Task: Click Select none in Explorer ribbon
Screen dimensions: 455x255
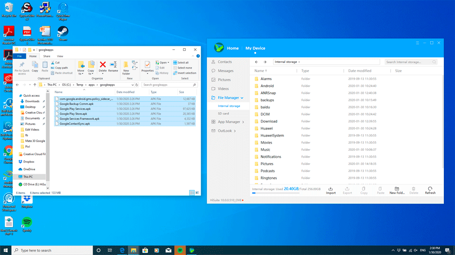Action: [x=183, y=68]
